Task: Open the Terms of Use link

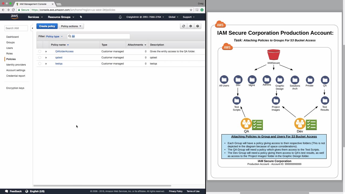Action: [x=193, y=191]
